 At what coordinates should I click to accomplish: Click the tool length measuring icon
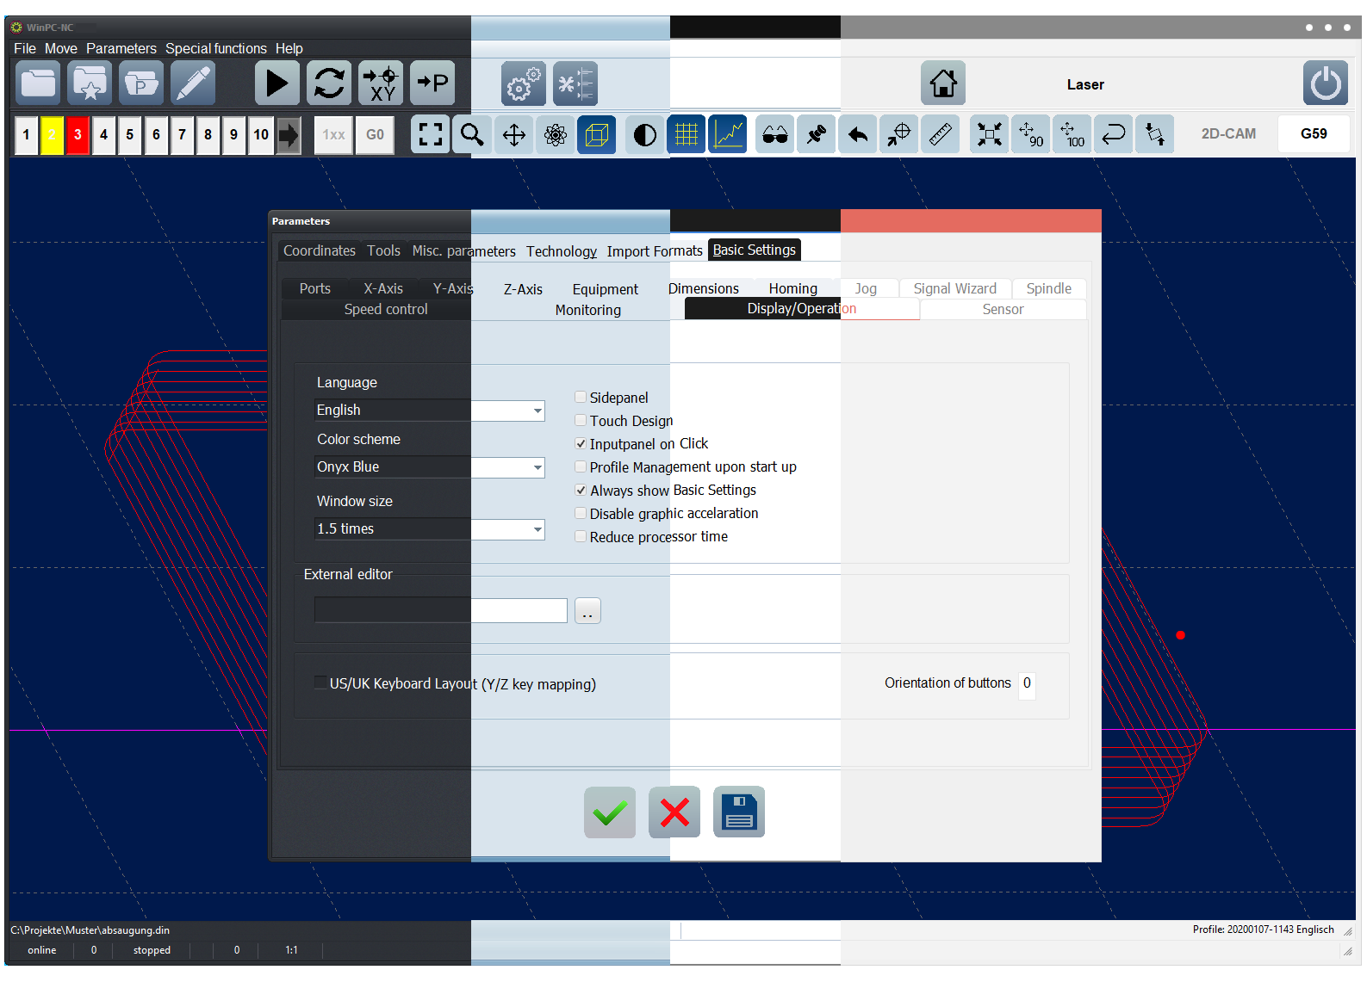click(575, 83)
